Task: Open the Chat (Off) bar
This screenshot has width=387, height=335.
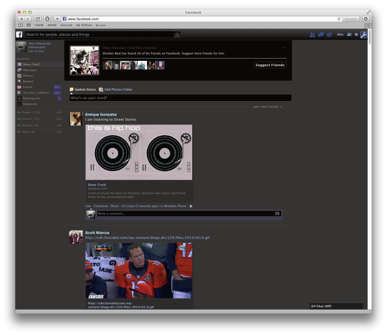Action: click(336, 306)
